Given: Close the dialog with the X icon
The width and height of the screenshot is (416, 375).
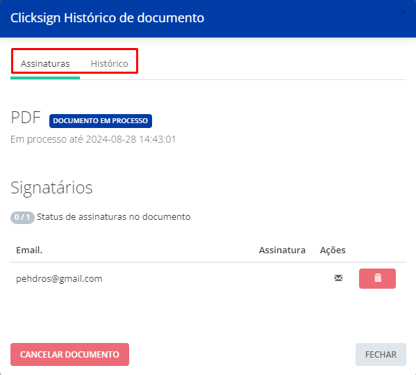Looking at the screenshot, I should pyautogui.click(x=403, y=13).
